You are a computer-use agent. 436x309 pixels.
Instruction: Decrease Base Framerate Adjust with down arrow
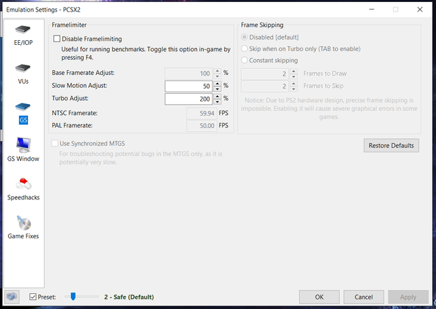(217, 76)
